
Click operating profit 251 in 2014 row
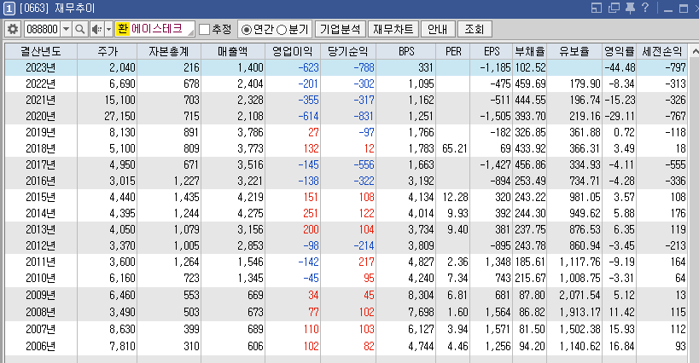[311, 214]
